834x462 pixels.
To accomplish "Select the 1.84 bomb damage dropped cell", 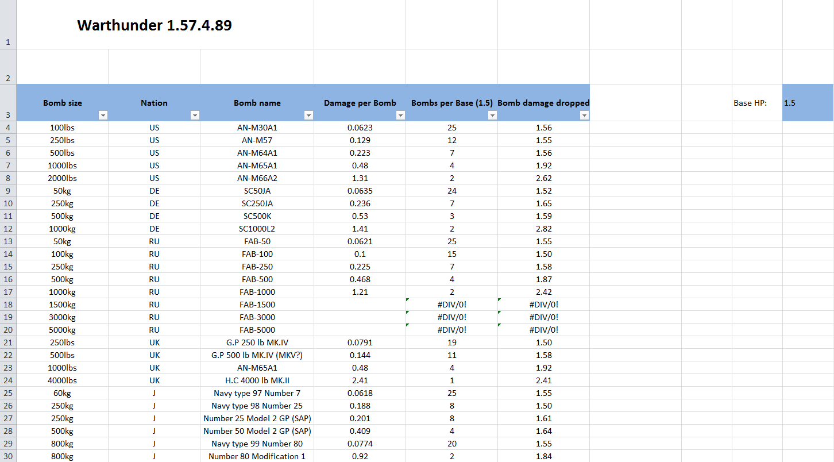I will [x=543, y=456].
